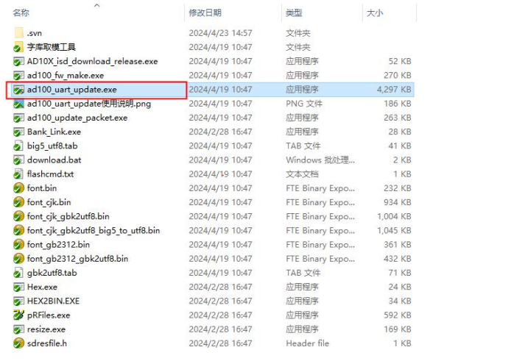Click the flashcmd.txt file icon
This screenshot has height=361, width=525.
[x=18, y=174]
